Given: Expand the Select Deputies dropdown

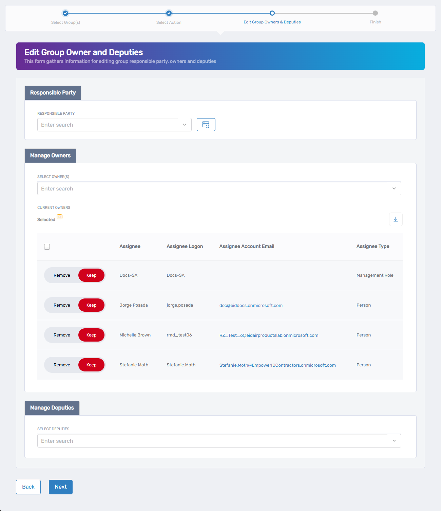Looking at the screenshot, I should point(394,441).
